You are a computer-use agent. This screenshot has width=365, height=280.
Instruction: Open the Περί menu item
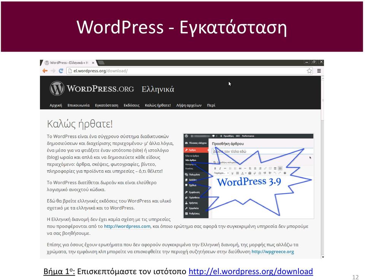211,105
